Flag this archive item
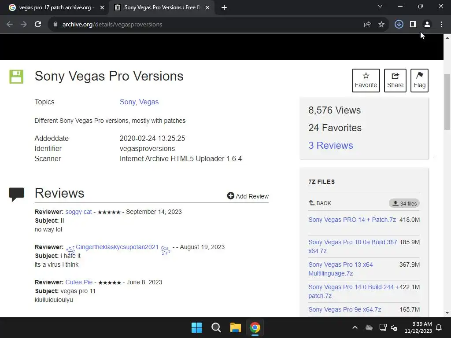Viewport: 451px width, 338px height. coord(420,81)
